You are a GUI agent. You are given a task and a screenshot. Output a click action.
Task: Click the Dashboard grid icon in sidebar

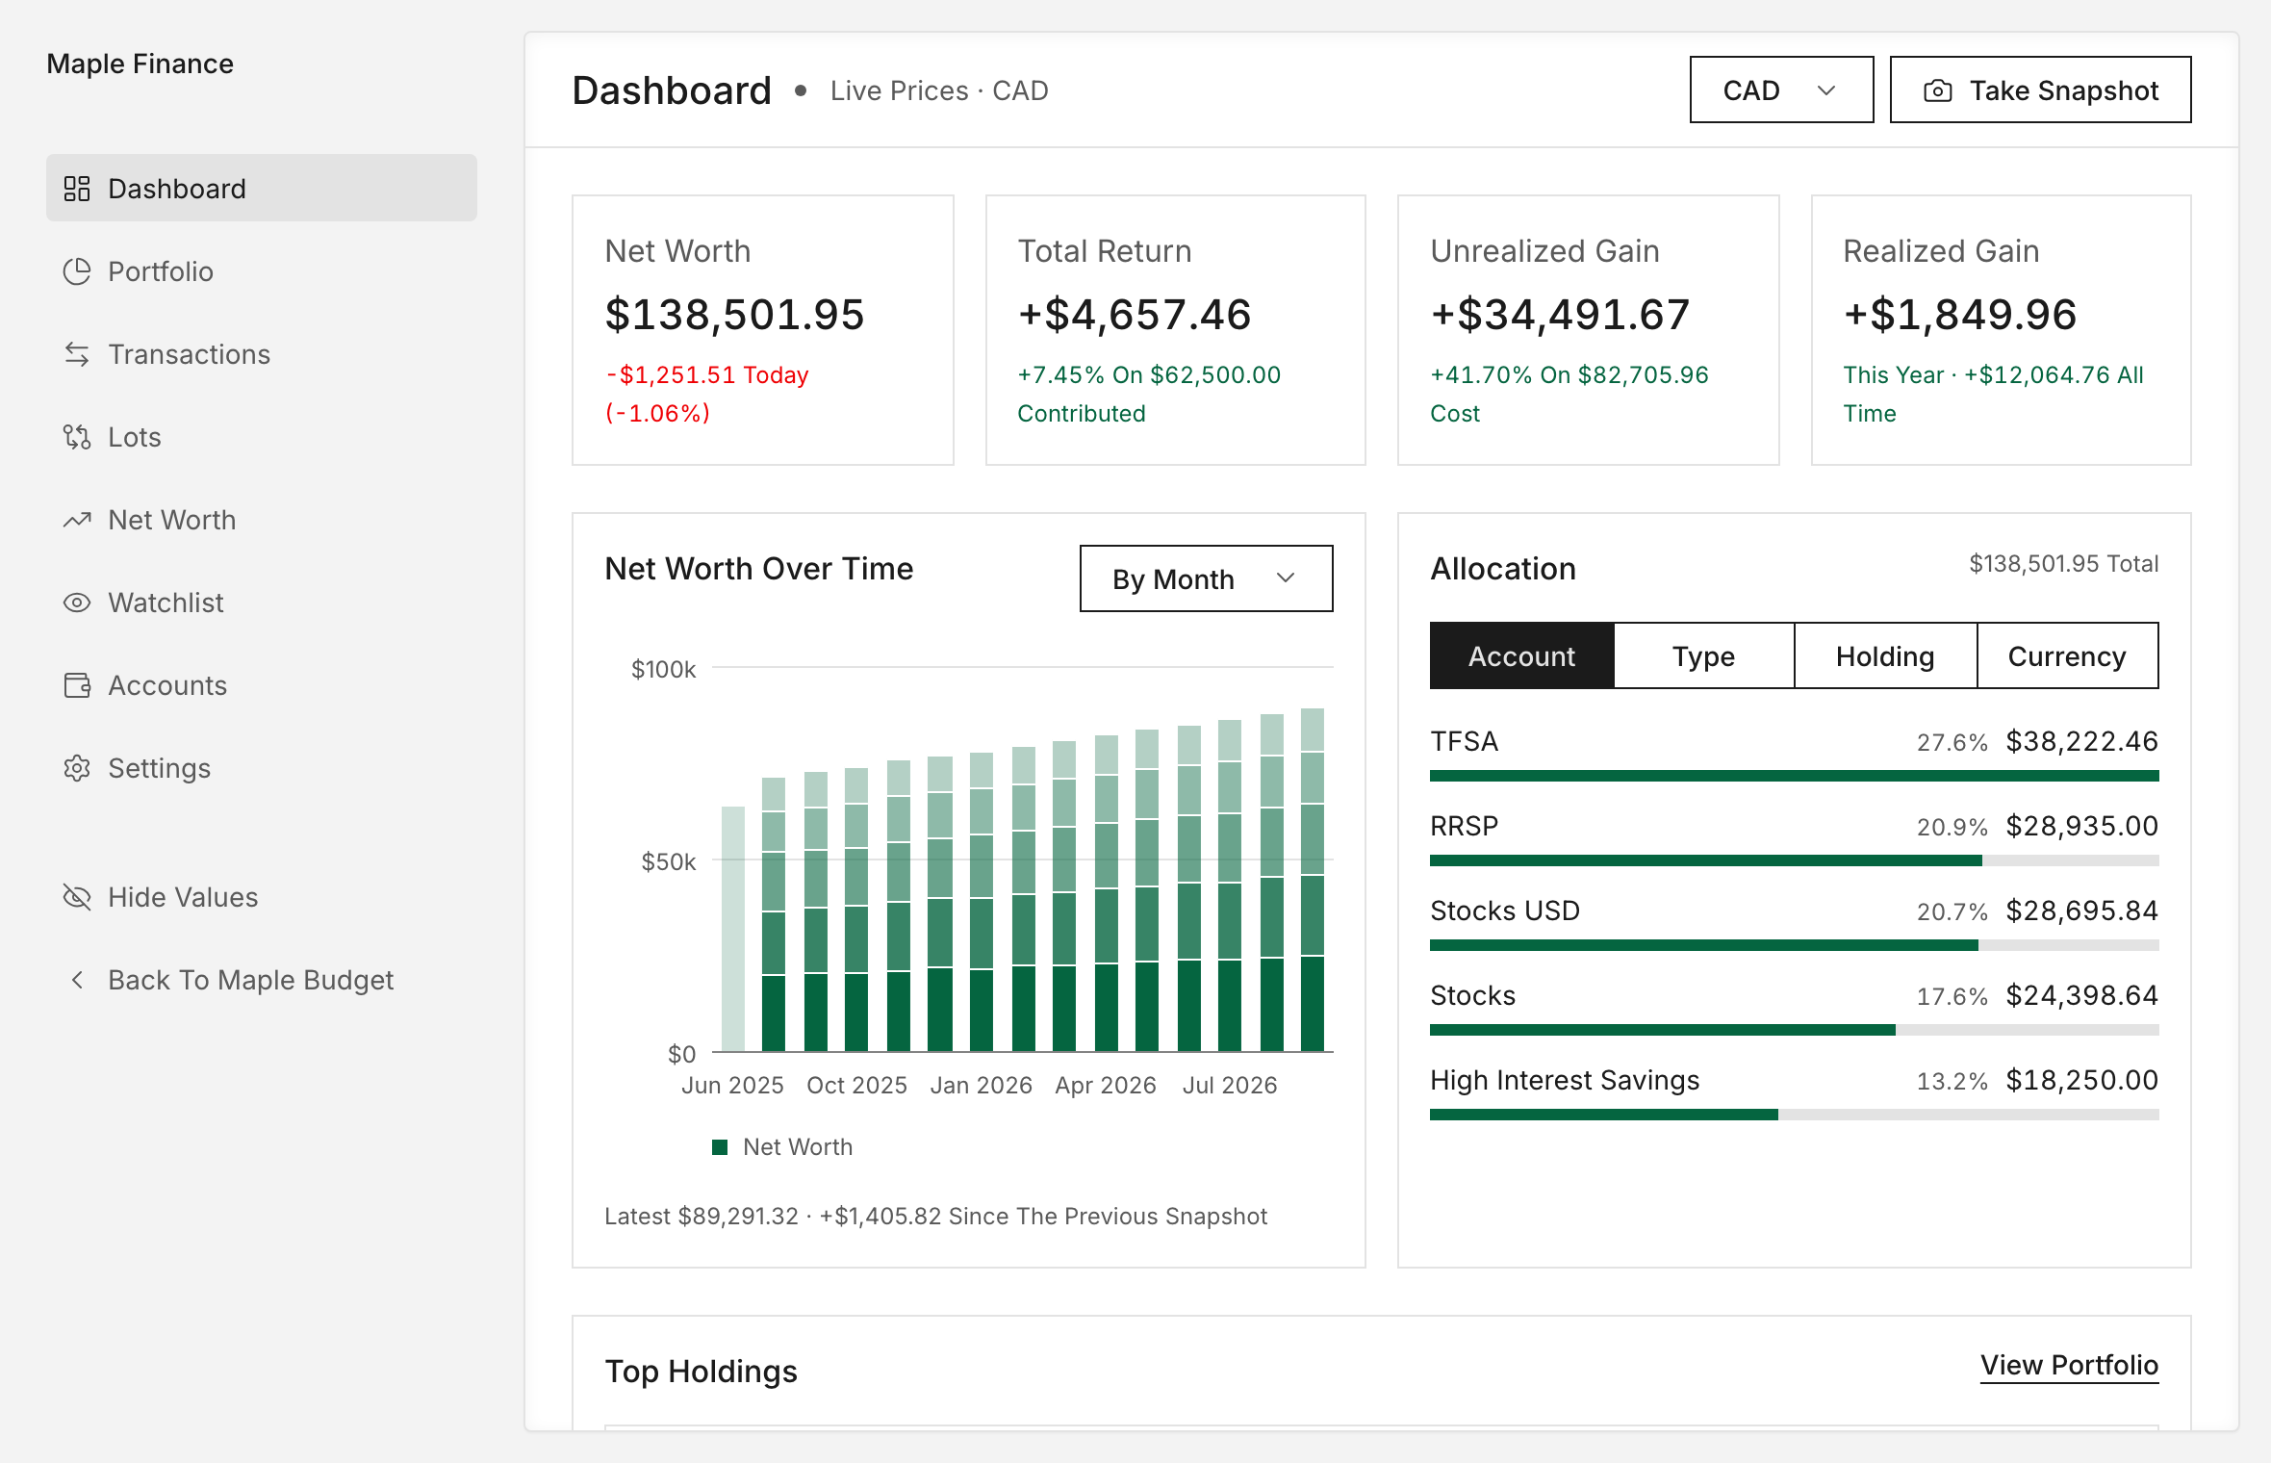click(x=77, y=189)
